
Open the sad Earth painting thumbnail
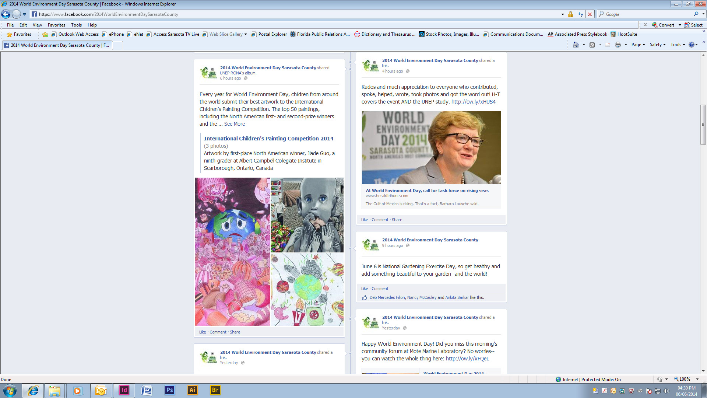tap(232, 252)
